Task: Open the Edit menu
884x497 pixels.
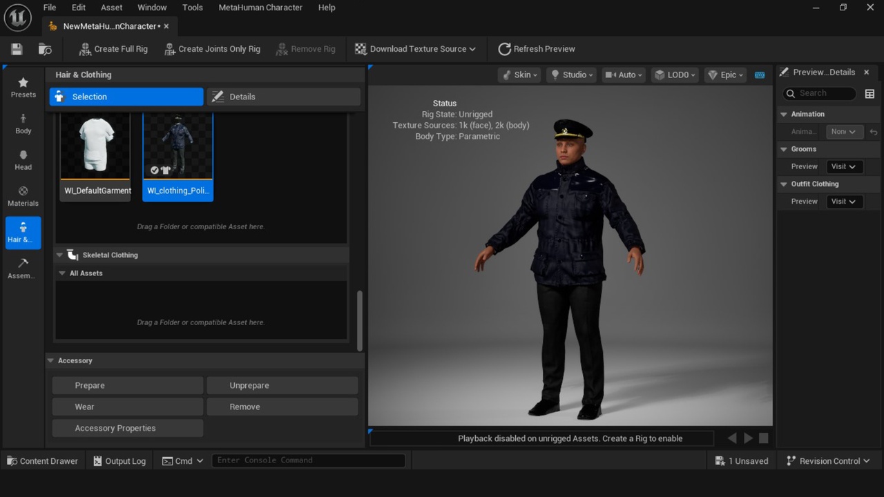Action: pyautogui.click(x=79, y=8)
